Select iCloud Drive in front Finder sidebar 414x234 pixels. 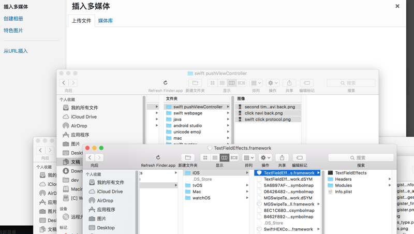(106, 192)
